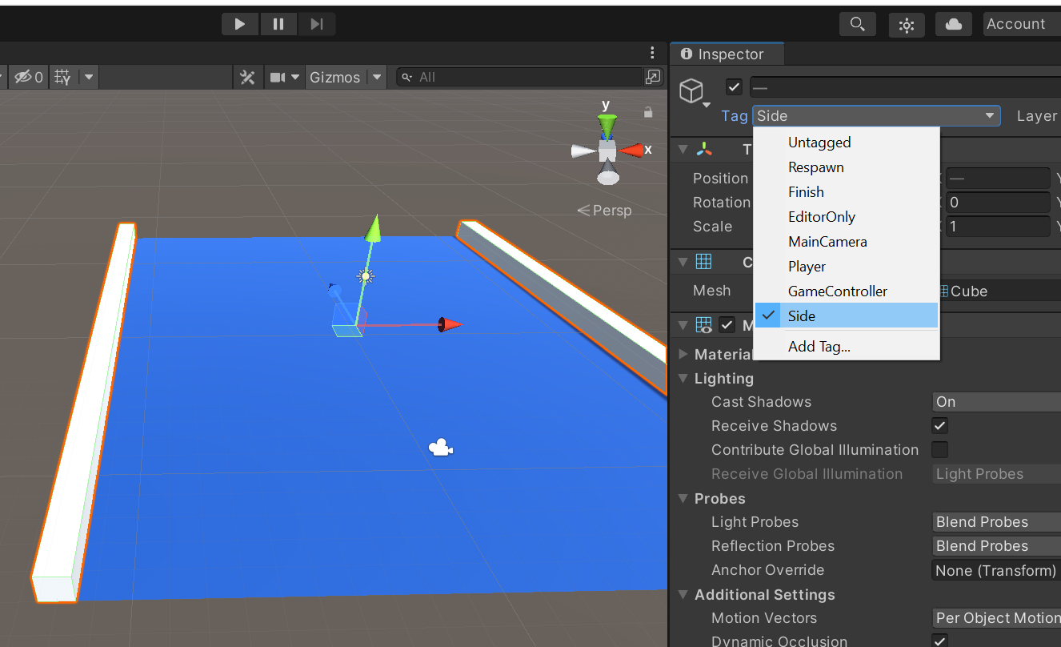This screenshot has height=647, width=1061.
Task: Open the scene view three-dot menu
Action: pos(652,53)
